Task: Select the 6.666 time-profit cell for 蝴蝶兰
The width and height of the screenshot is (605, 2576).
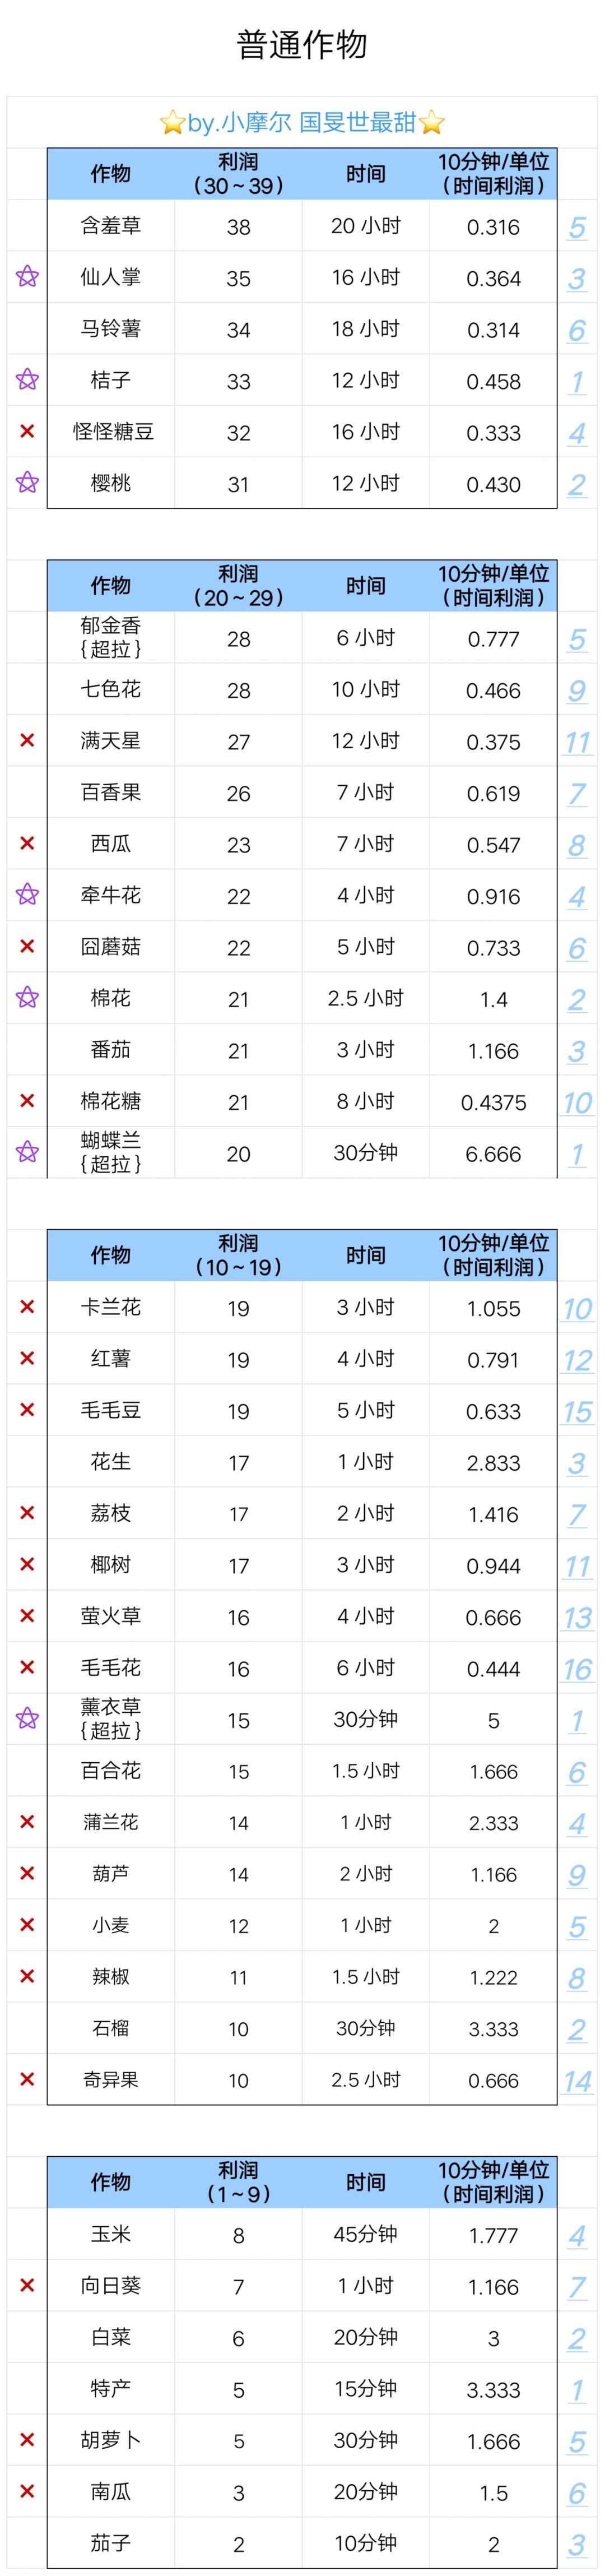Action: point(493,1154)
